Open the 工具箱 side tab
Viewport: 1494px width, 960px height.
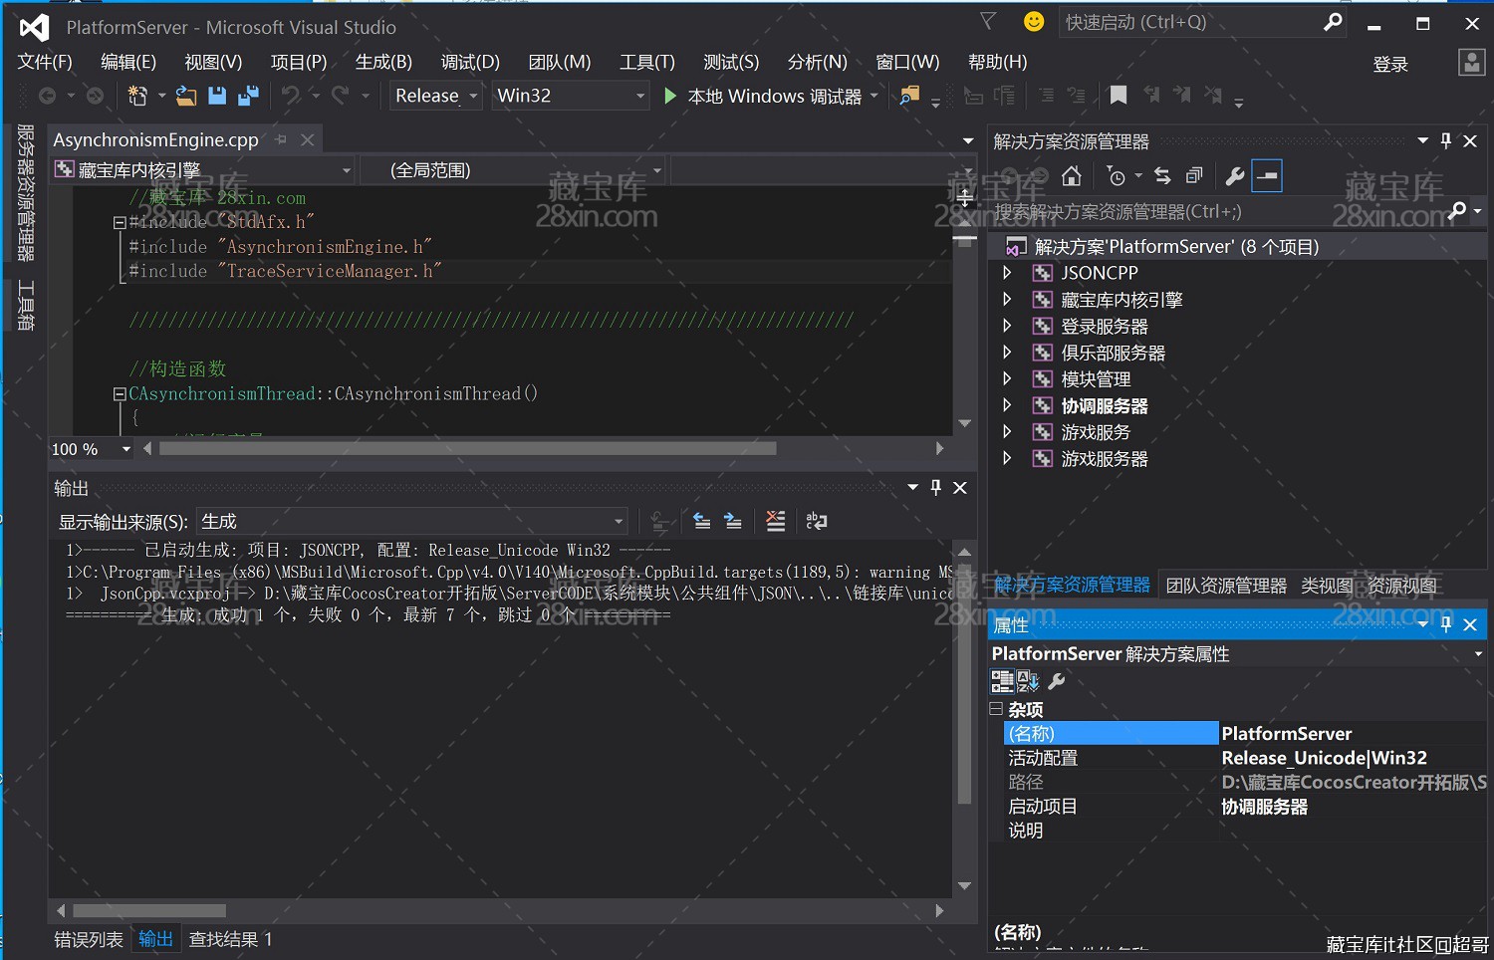tap(26, 305)
